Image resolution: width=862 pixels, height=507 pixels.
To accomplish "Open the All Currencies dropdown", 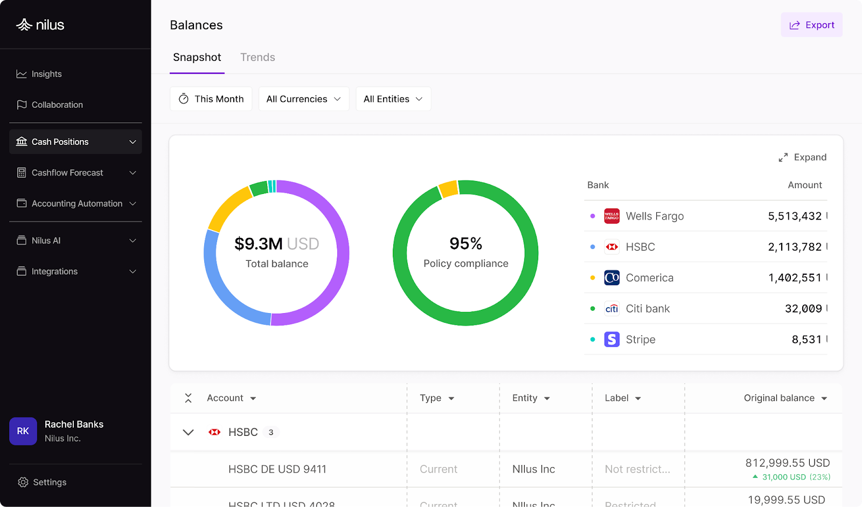I will click(x=304, y=99).
